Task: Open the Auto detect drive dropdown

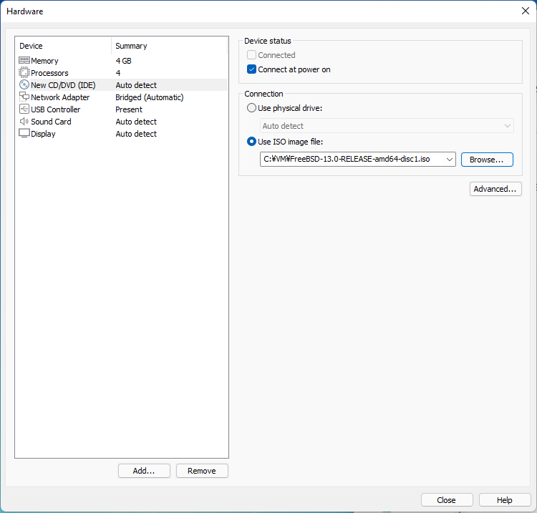Action: pos(387,126)
